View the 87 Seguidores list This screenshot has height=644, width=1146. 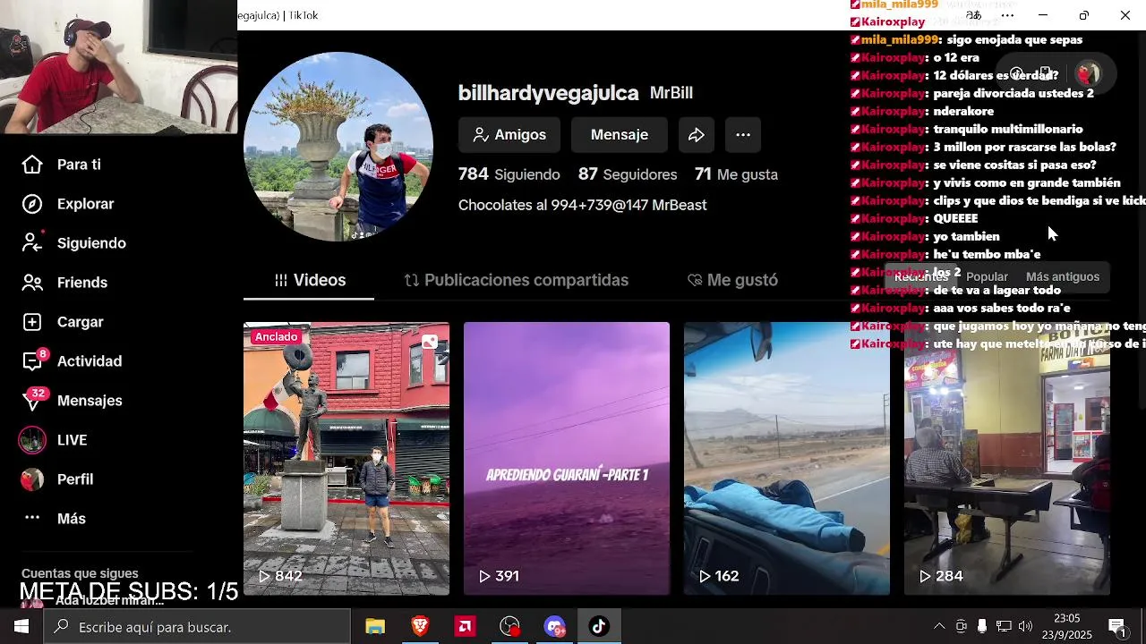pos(628,174)
